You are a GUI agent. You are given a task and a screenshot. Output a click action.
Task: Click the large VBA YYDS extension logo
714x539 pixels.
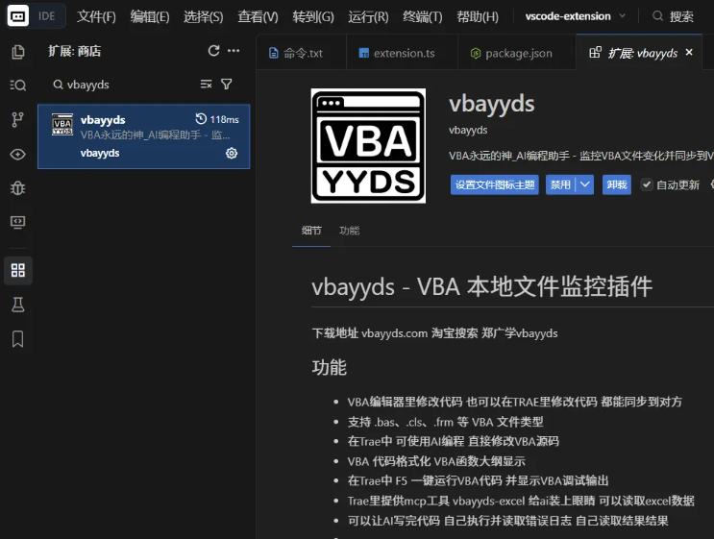(x=368, y=146)
